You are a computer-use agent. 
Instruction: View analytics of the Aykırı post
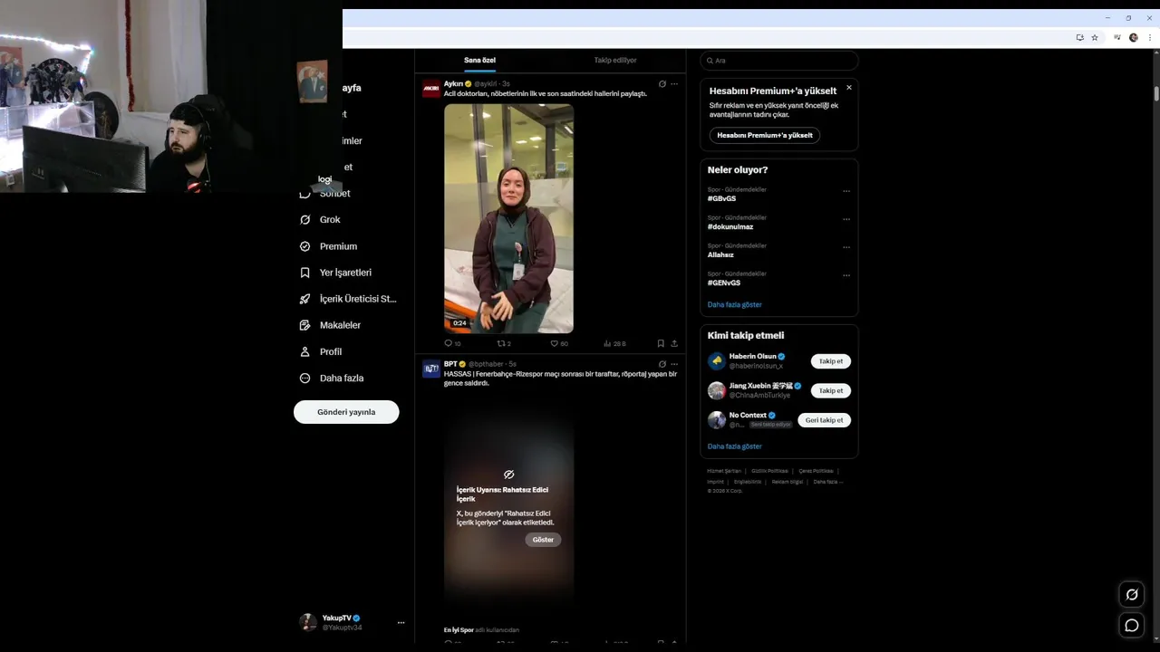[x=614, y=344]
